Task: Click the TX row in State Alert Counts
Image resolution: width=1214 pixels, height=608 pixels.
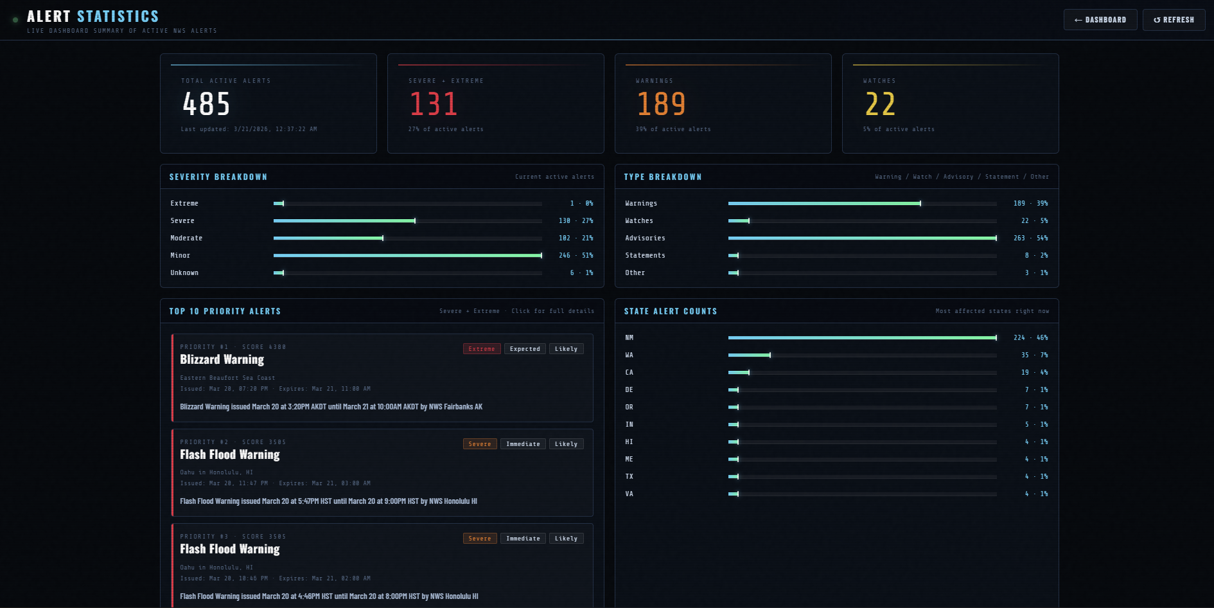Action: pyautogui.click(x=836, y=477)
